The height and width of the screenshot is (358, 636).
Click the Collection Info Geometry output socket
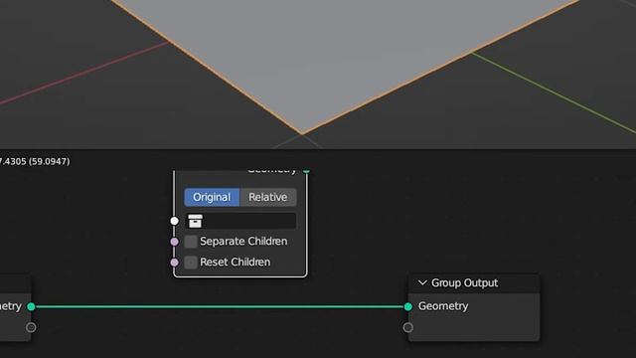coord(307,170)
